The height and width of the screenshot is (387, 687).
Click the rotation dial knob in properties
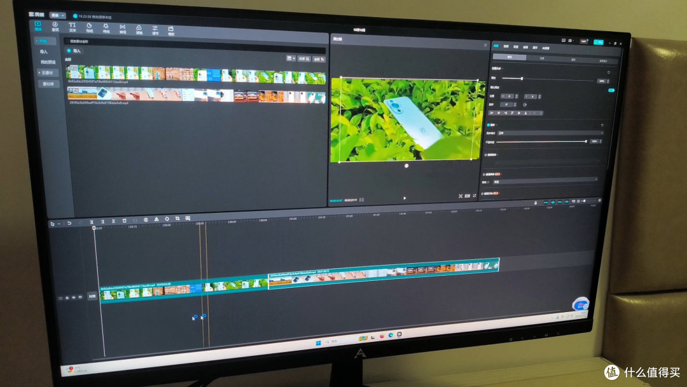coord(525,105)
